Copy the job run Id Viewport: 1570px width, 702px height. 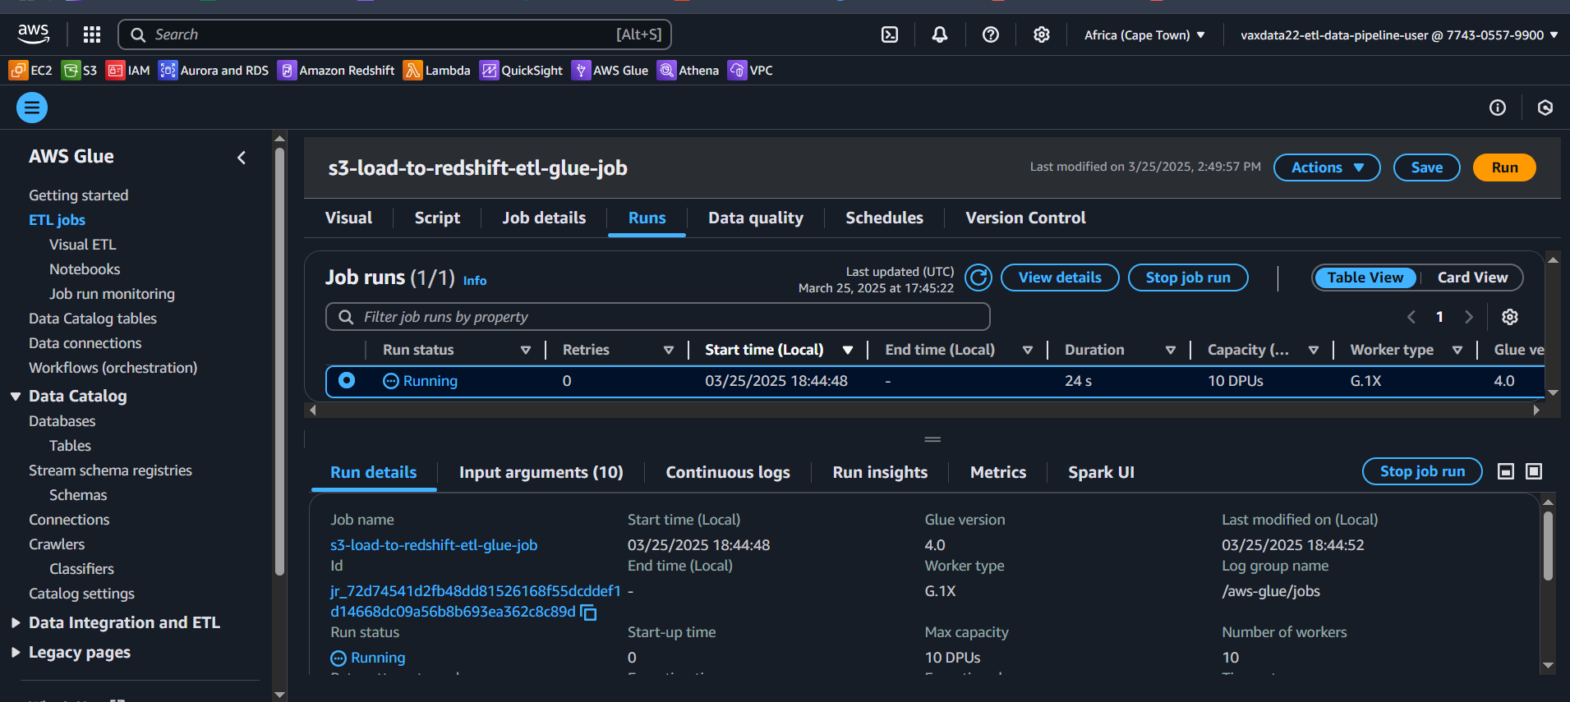(588, 613)
